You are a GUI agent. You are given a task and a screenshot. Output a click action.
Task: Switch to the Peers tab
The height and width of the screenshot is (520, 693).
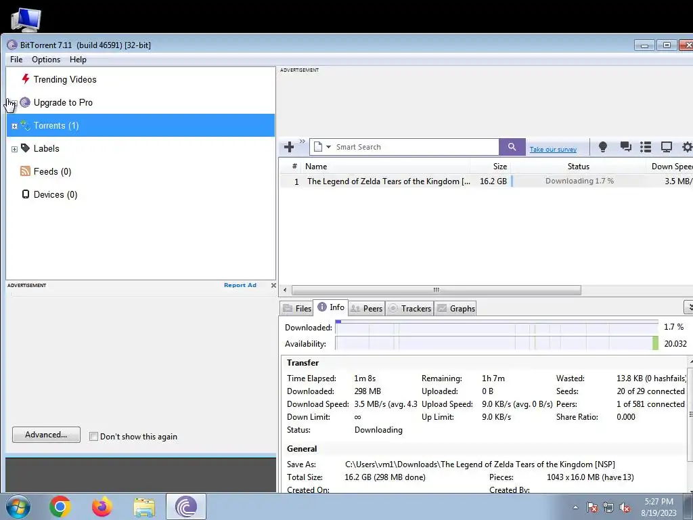click(x=366, y=308)
